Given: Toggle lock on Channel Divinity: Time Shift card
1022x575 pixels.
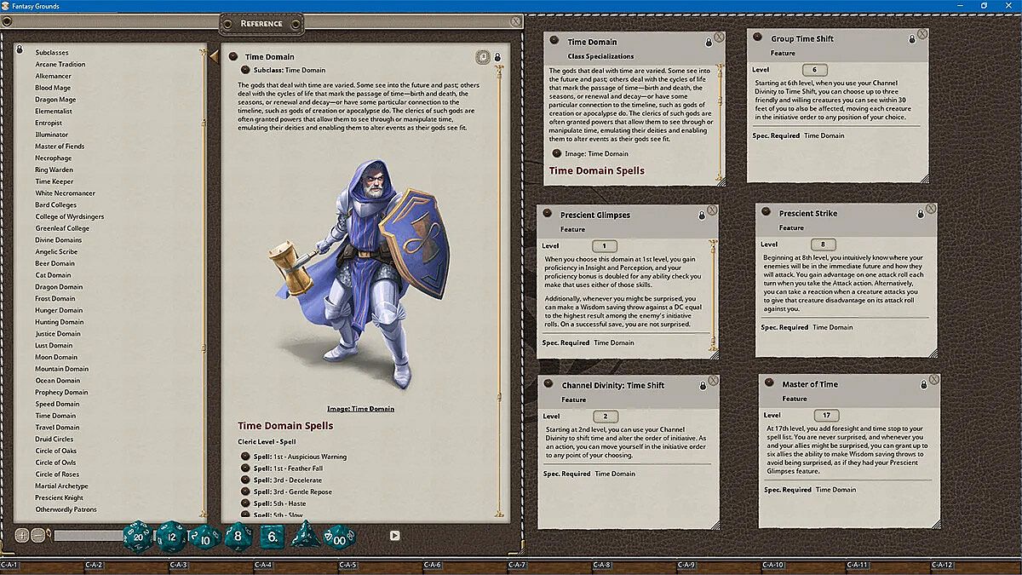Looking at the screenshot, I should pyautogui.click(x=702, y=386).
